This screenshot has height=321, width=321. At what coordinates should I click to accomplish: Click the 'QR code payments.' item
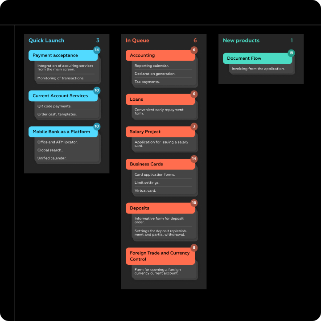pos(54,106)
